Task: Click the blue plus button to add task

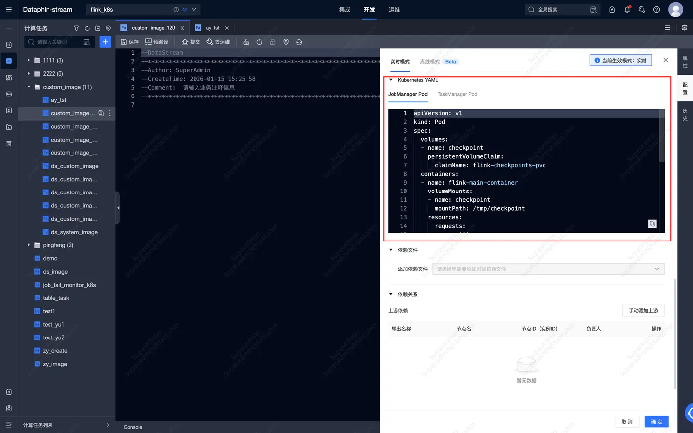Action: coord(105,42)
